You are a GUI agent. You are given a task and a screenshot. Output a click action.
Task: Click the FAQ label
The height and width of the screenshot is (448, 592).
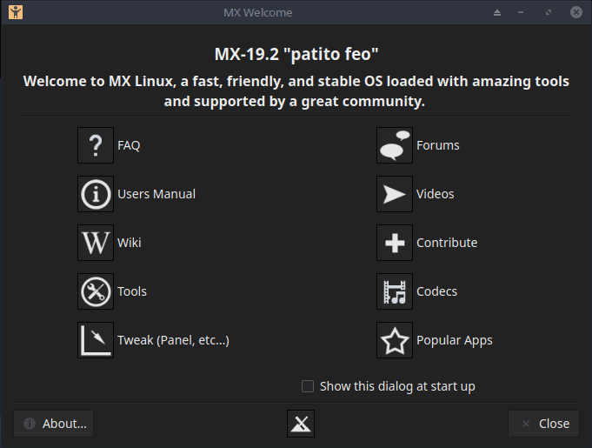[129, 145]
